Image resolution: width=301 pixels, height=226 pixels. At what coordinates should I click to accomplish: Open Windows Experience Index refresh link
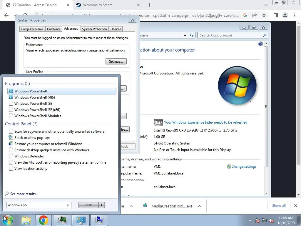click(x=205, y=122)
